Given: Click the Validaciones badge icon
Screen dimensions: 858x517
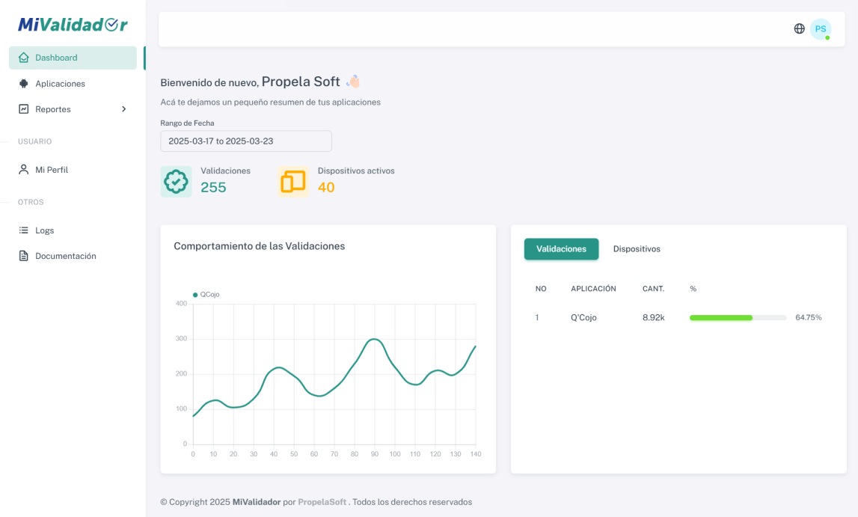Looking at the screenshot, I should (x=176, y=182).
